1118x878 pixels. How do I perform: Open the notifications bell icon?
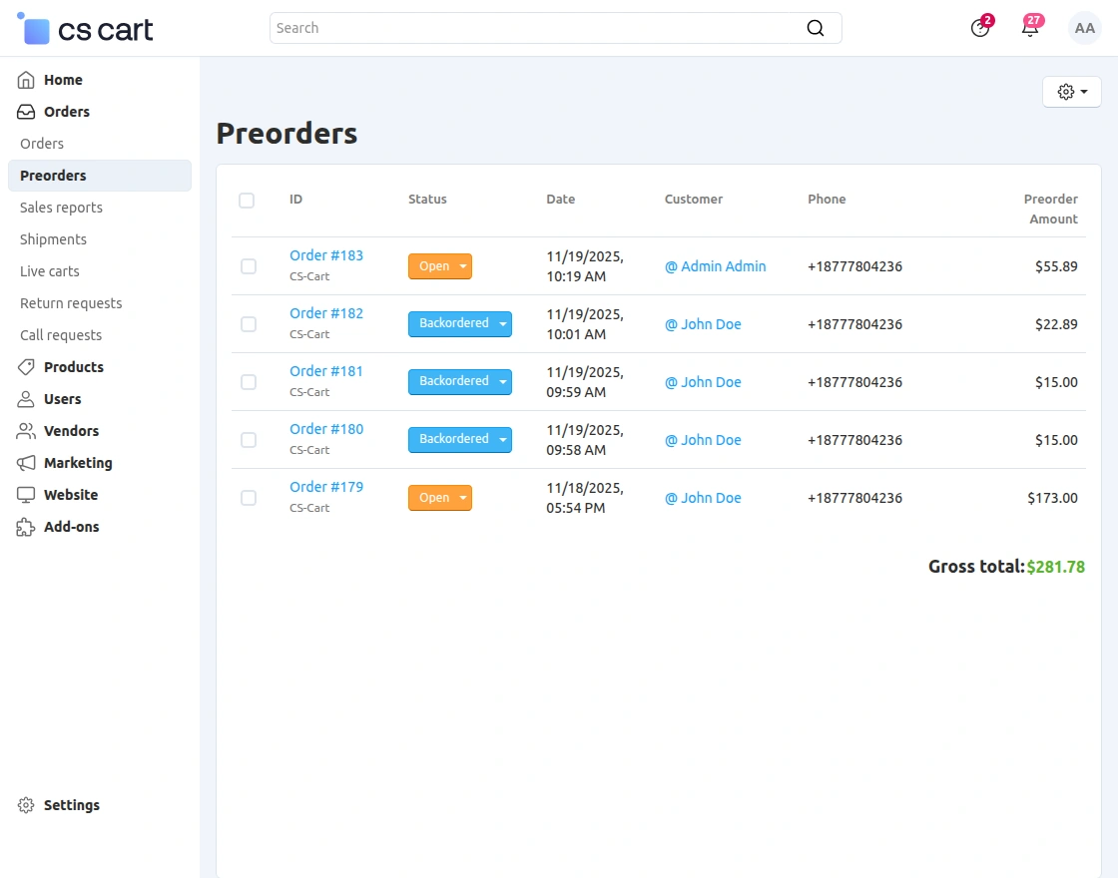click(x=1030, y=28)
